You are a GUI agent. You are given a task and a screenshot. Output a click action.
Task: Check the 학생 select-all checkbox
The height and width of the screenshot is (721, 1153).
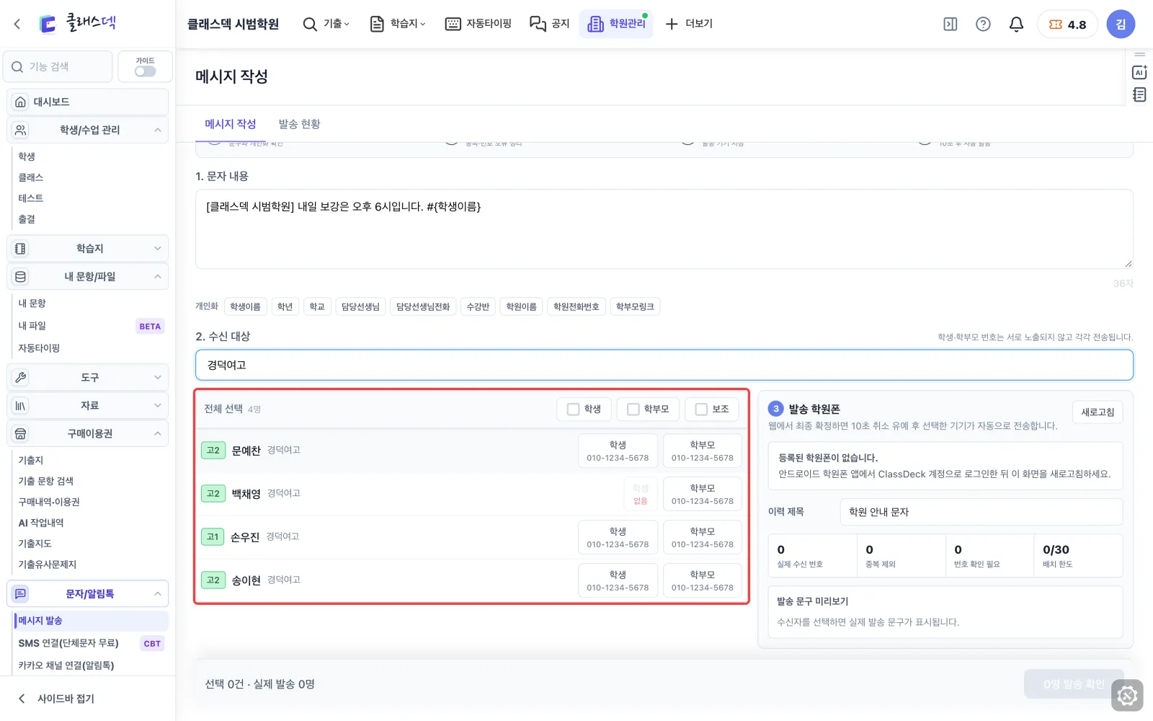click(573, 409)
